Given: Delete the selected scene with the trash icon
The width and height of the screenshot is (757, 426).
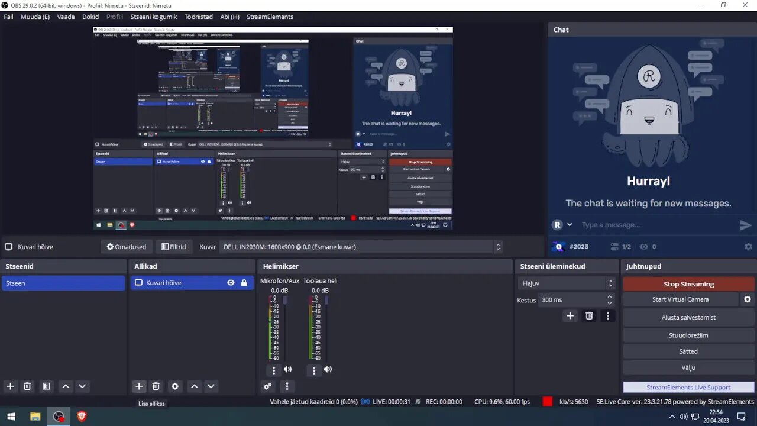Looking at the screenshot, I should [27, 386].
